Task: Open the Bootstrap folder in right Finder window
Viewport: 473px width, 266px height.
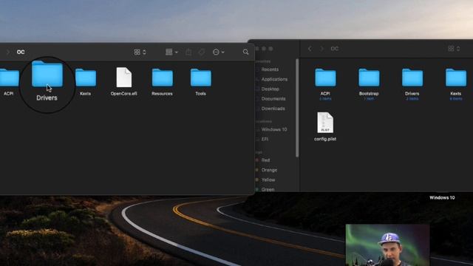Action: coord(369,78)
